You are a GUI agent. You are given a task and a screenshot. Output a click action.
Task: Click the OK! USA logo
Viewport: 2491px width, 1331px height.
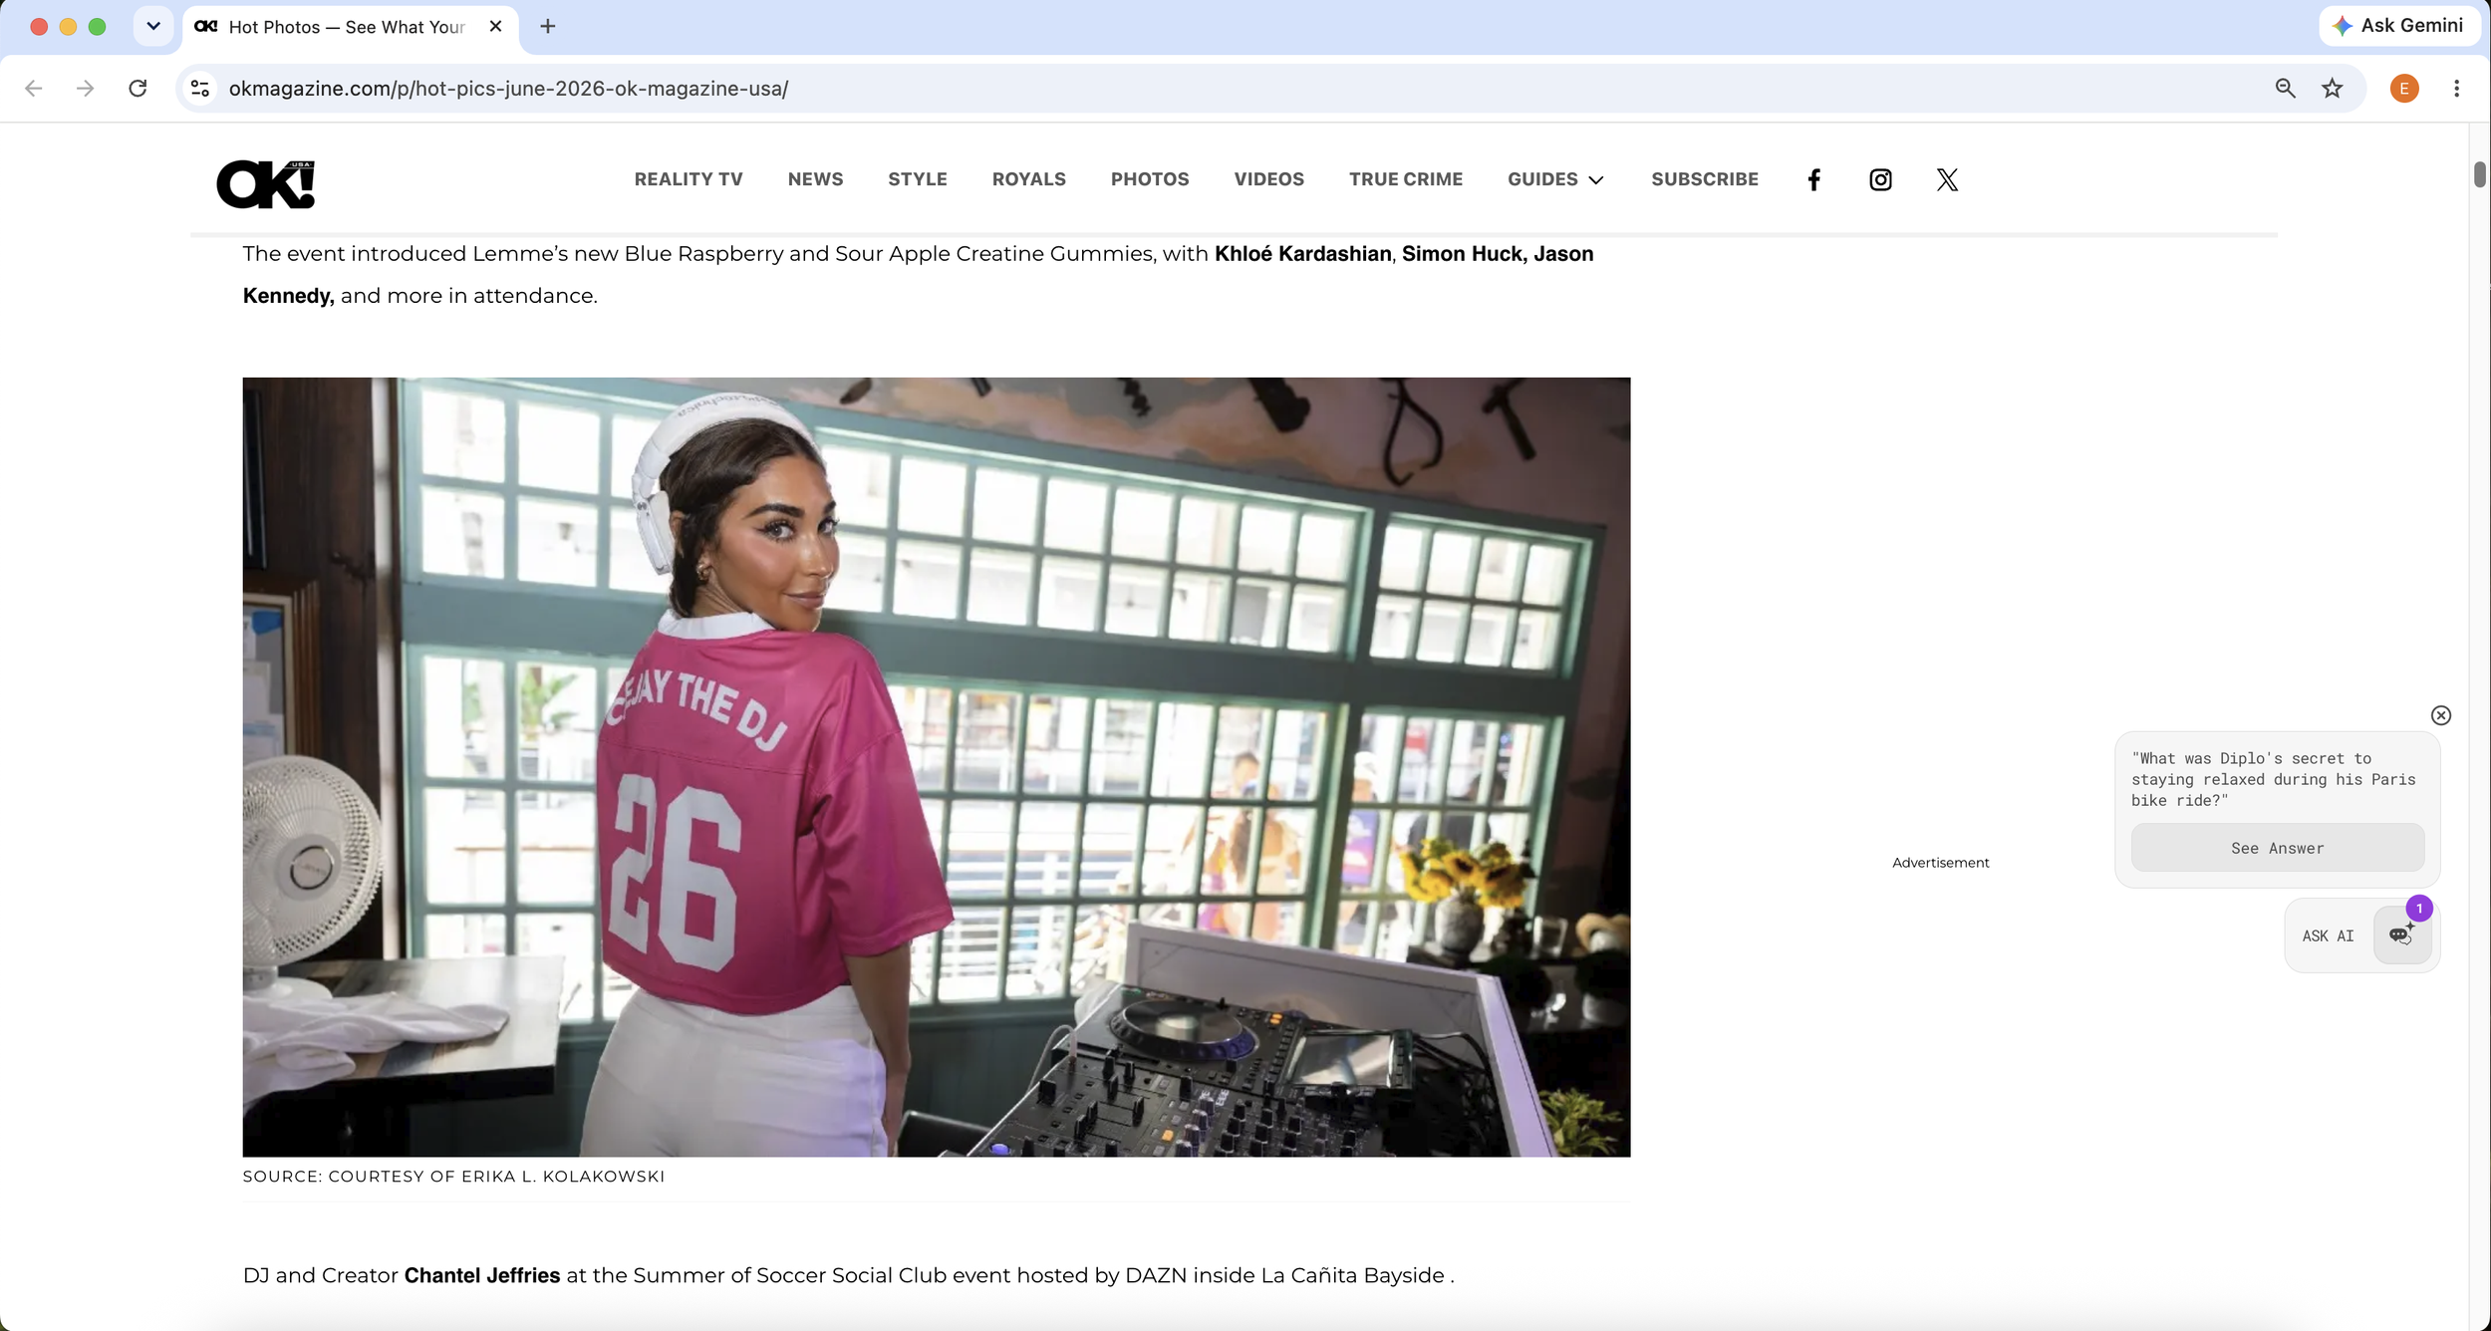[x=266, y=184]
